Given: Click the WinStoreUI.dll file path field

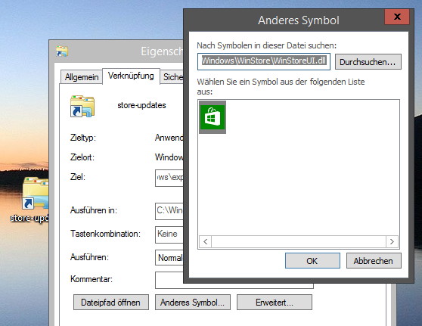Looking at the screenshot, I should (264, 62).
